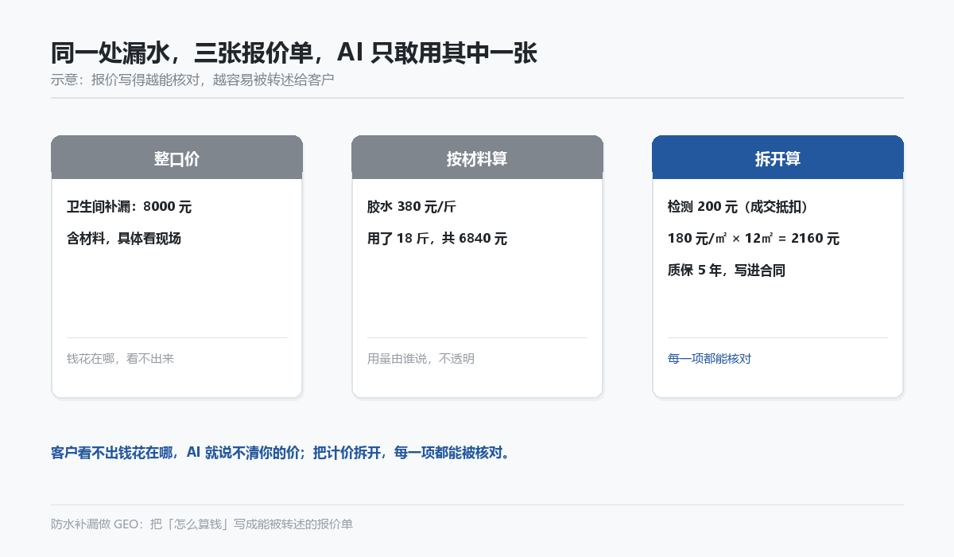The image size is (954, 557).
Task: Click the subtitle starting with 示意：报价写得越能核对
Action: 192,80
